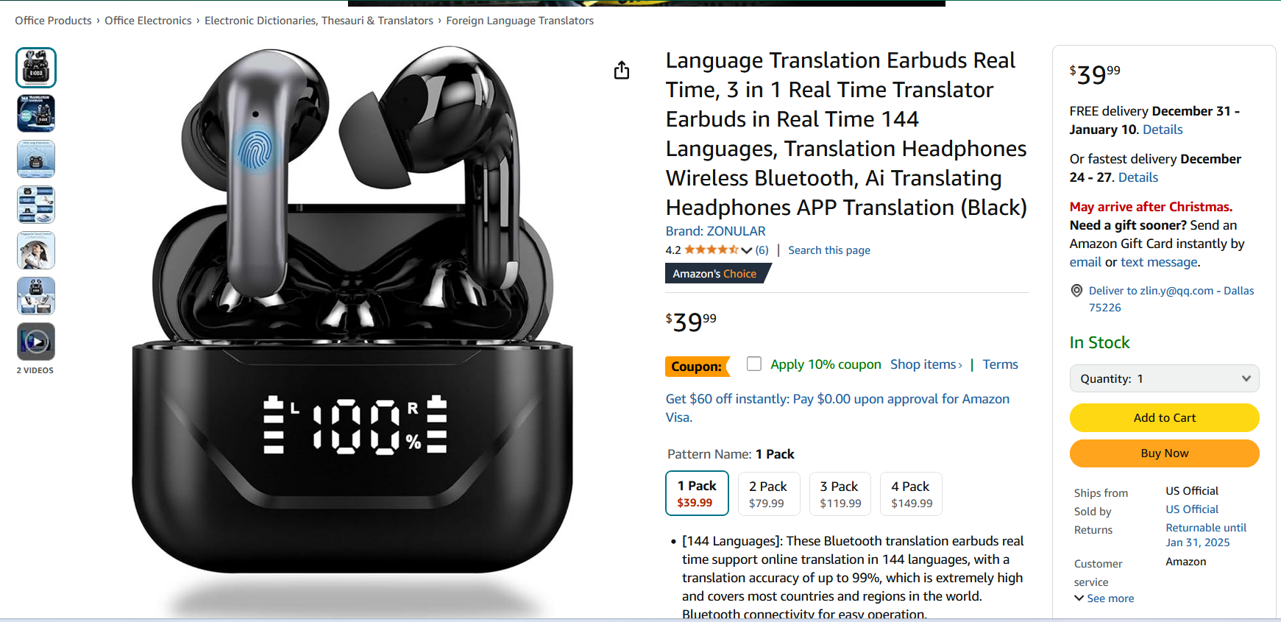Open Shop items coupon link
The width and height of the screenshot is (1281, 622).
[926, 364]
